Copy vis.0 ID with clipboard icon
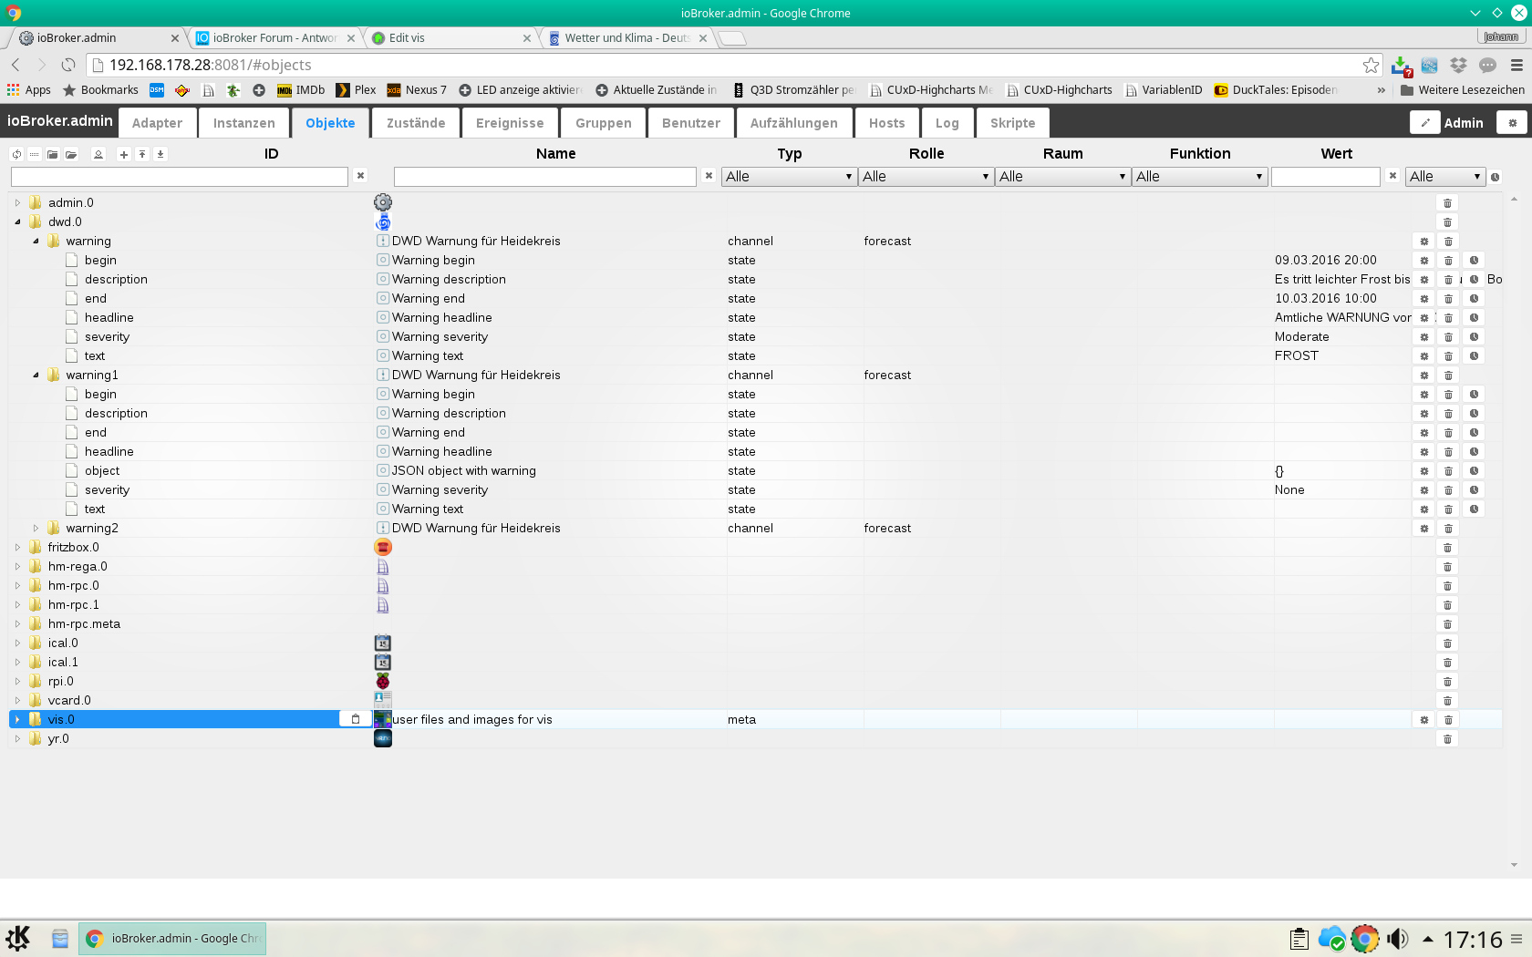This screenshot has width=1532, height=957. click(x=356, y=719)
